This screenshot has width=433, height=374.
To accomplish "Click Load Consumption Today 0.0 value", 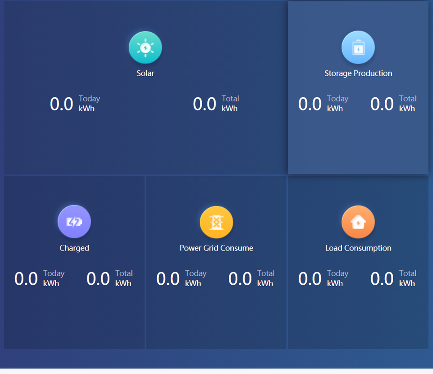I will pyautogui.click(x=310, y=279).
